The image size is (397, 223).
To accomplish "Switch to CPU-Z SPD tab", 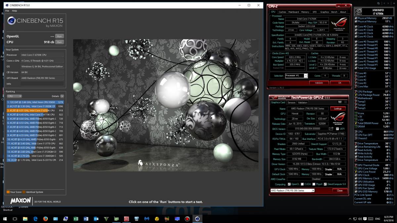I will coord(315,12).
